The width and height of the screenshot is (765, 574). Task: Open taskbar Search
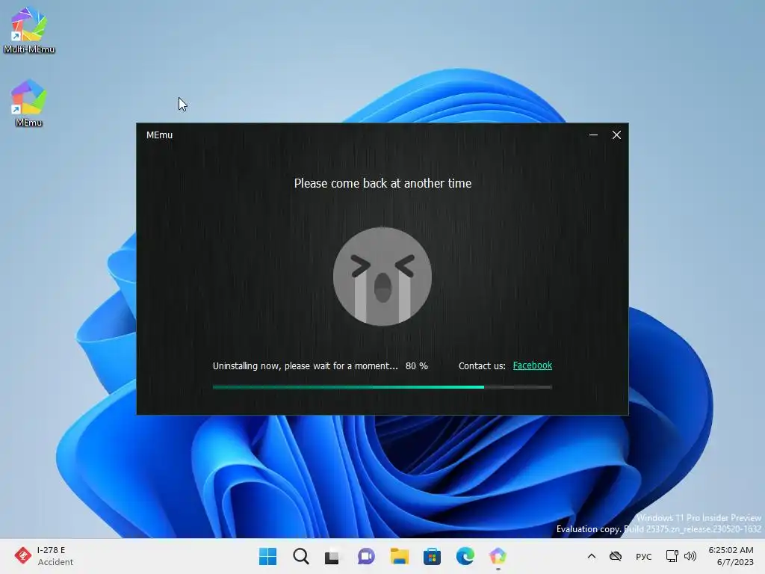pyautogui.click(x=301, y=556)
